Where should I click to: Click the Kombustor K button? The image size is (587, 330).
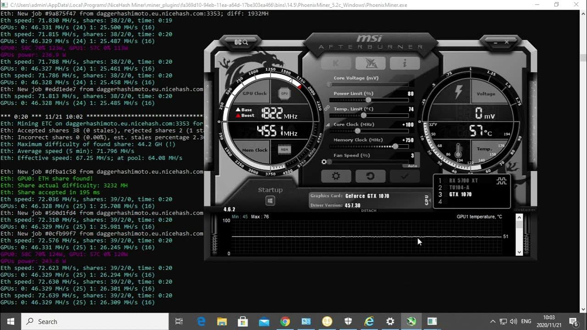pyautogui.click(x=336, y=63)
